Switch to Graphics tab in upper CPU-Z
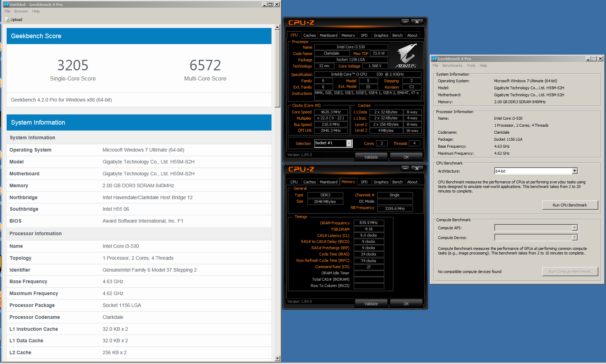This screenshot has width=606, height=364. pos(381,35)
